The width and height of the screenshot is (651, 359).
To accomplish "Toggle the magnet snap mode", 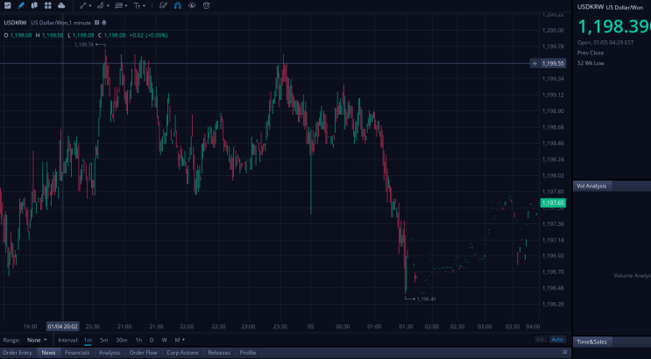I will point(178,5).
